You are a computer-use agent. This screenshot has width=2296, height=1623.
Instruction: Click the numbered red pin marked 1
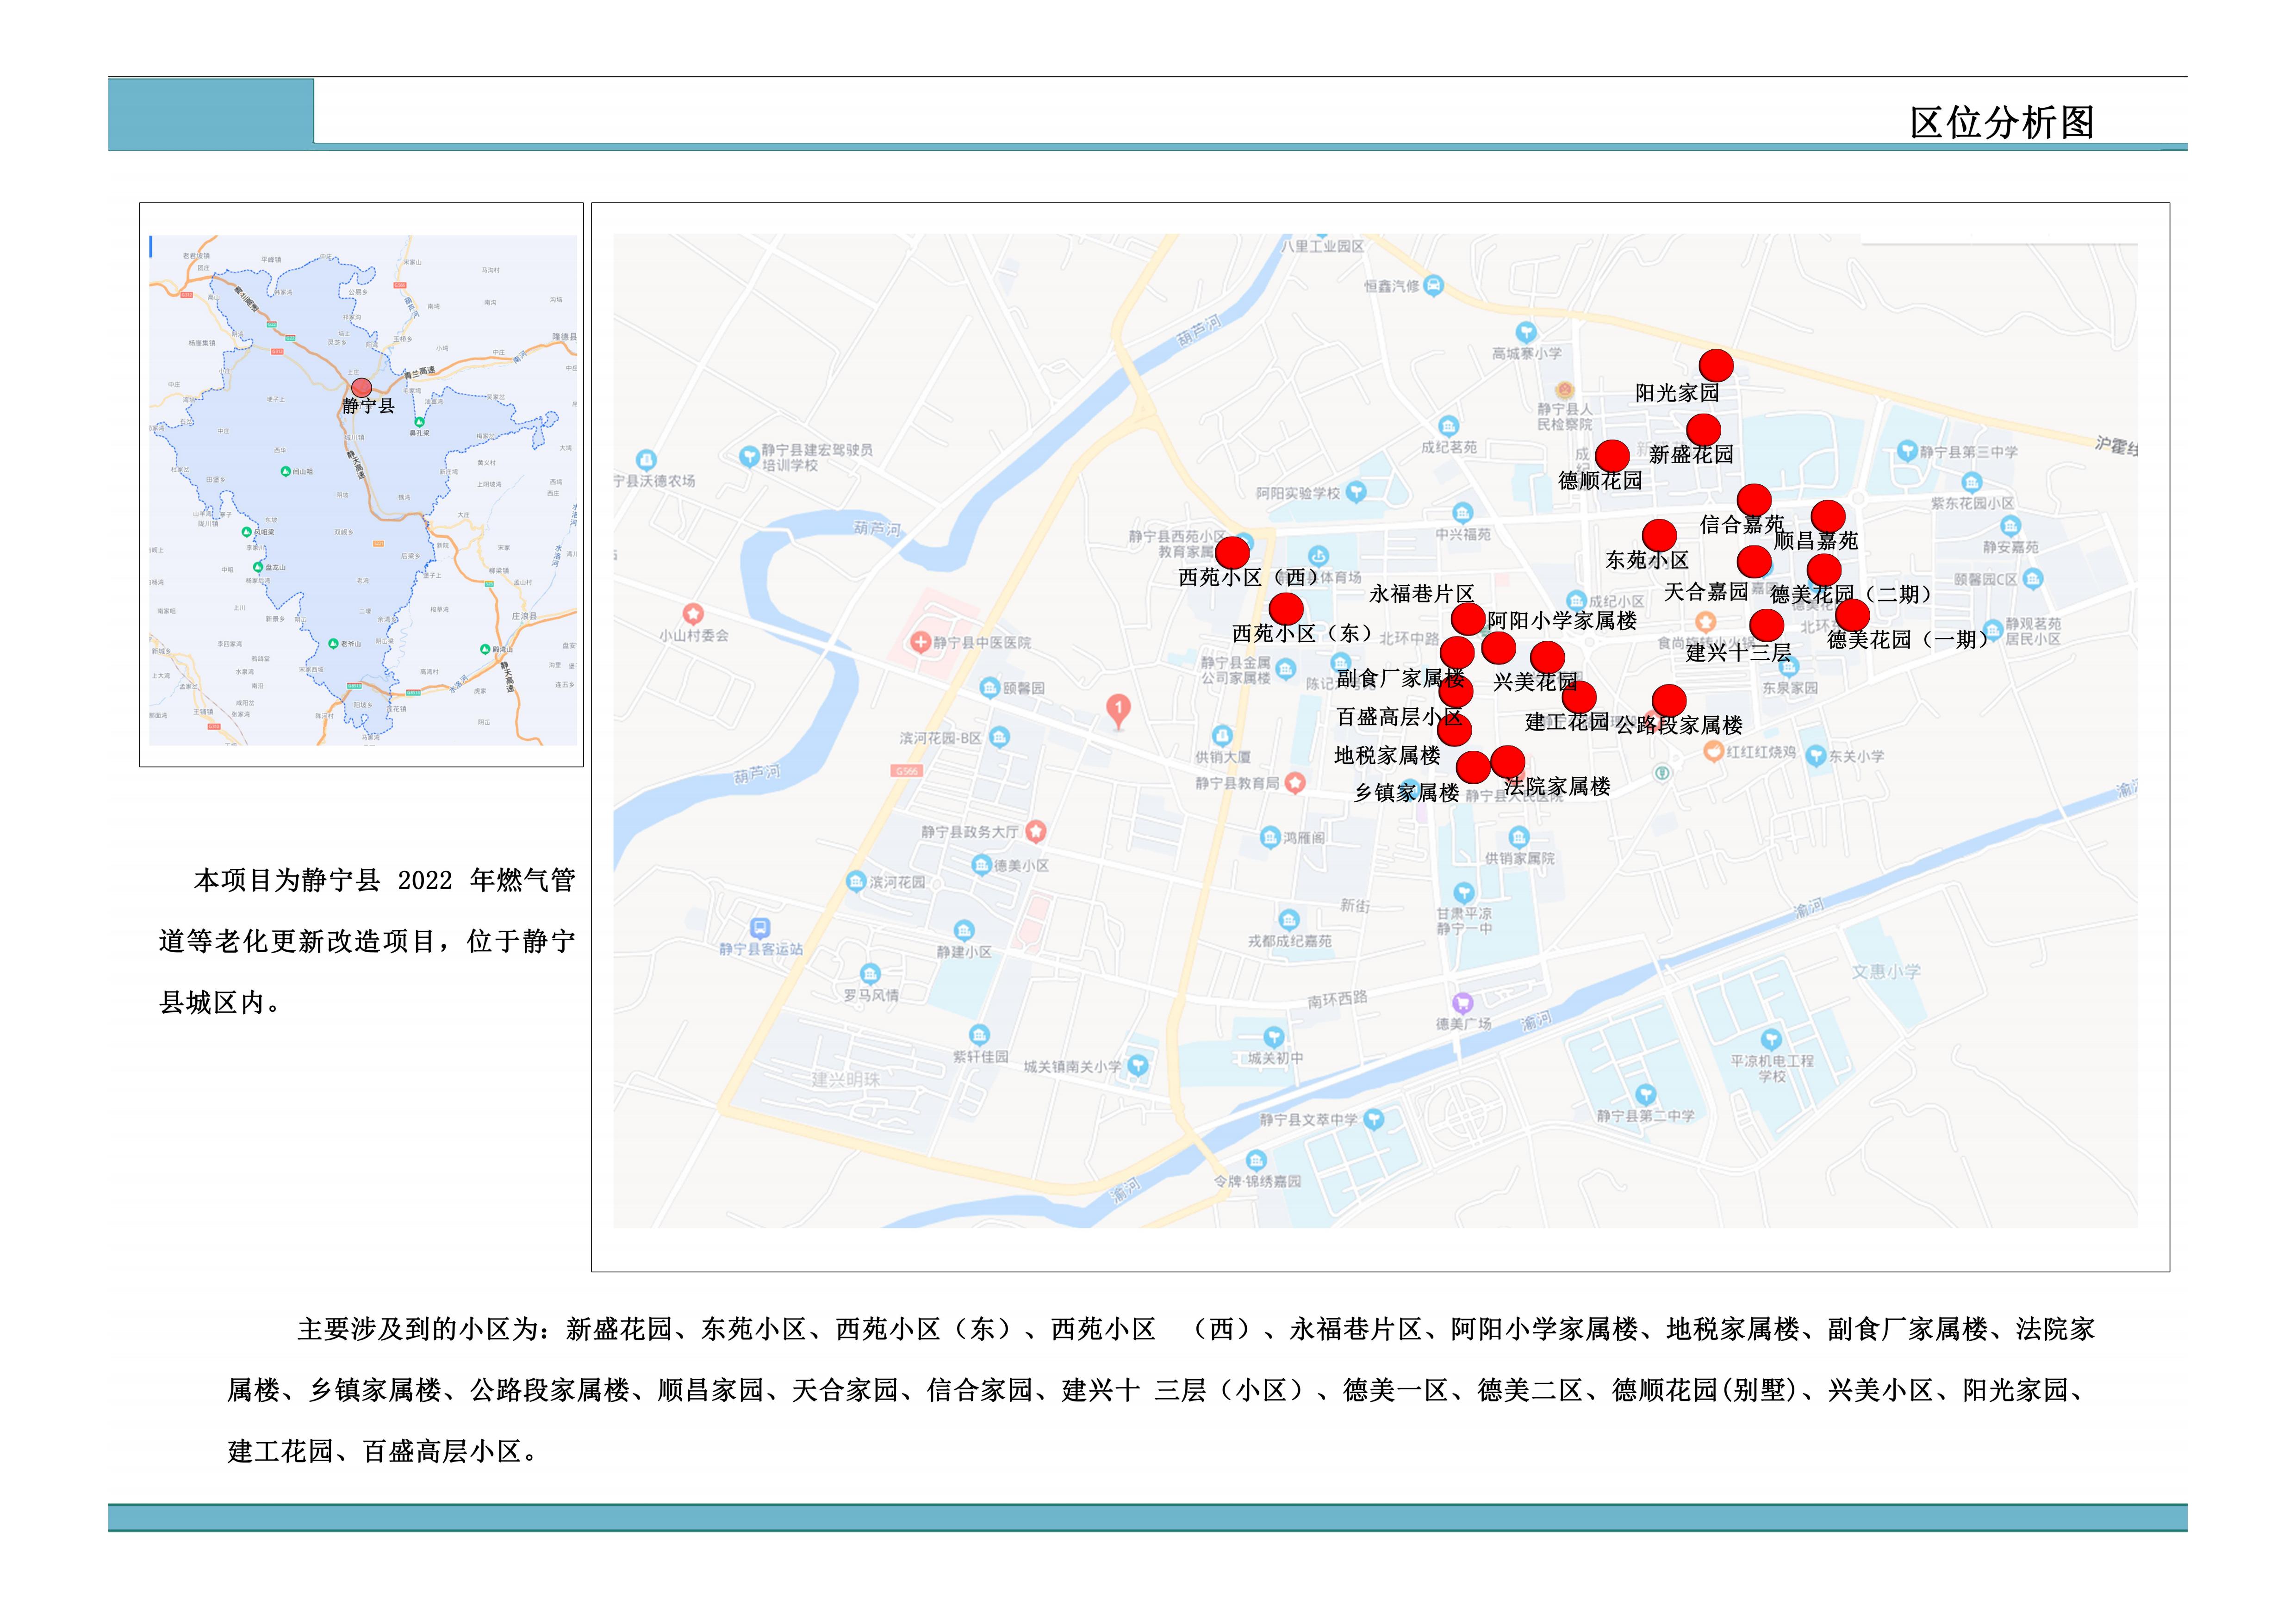1118,712
